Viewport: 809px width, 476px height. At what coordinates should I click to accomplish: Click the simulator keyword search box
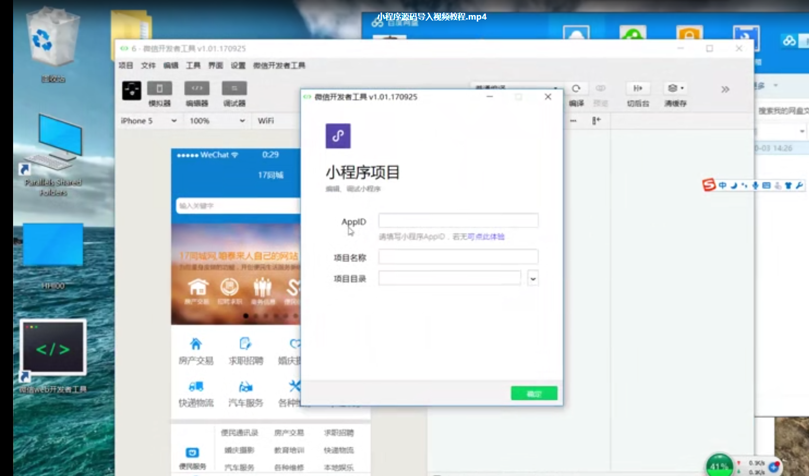238,206
